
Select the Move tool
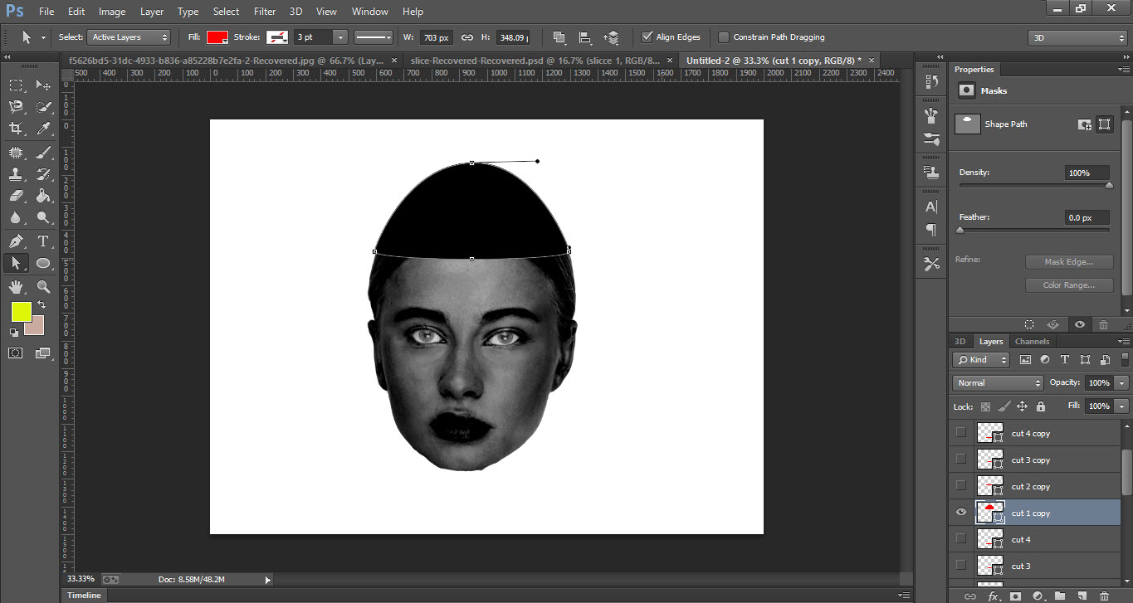tap(43, 85)
